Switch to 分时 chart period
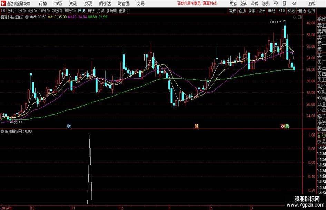This screenshot has width=326, height=210. 11,11
